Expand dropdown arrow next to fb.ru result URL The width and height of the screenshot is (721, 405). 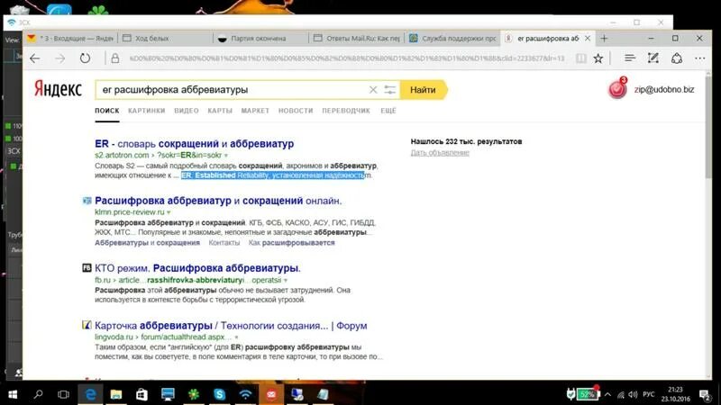(x=286, y=280)
